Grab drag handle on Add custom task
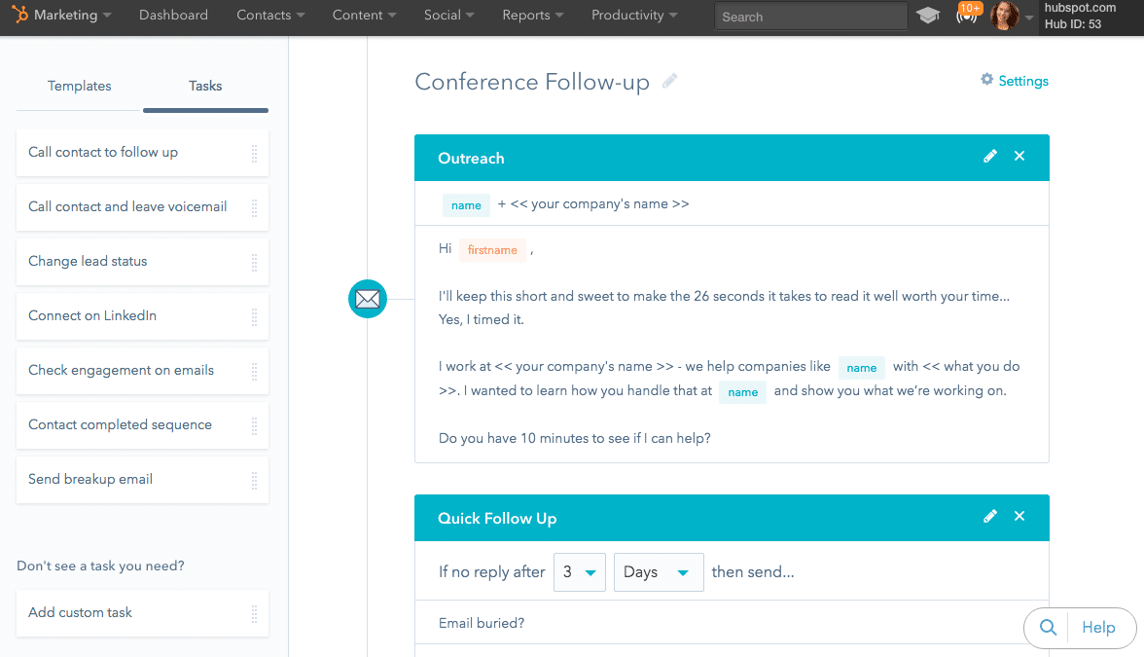 tap(254, 613)
